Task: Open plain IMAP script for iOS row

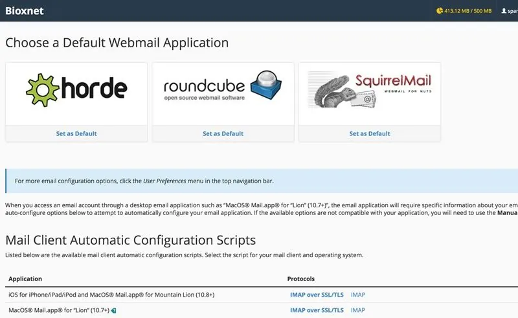Action: 358,295
